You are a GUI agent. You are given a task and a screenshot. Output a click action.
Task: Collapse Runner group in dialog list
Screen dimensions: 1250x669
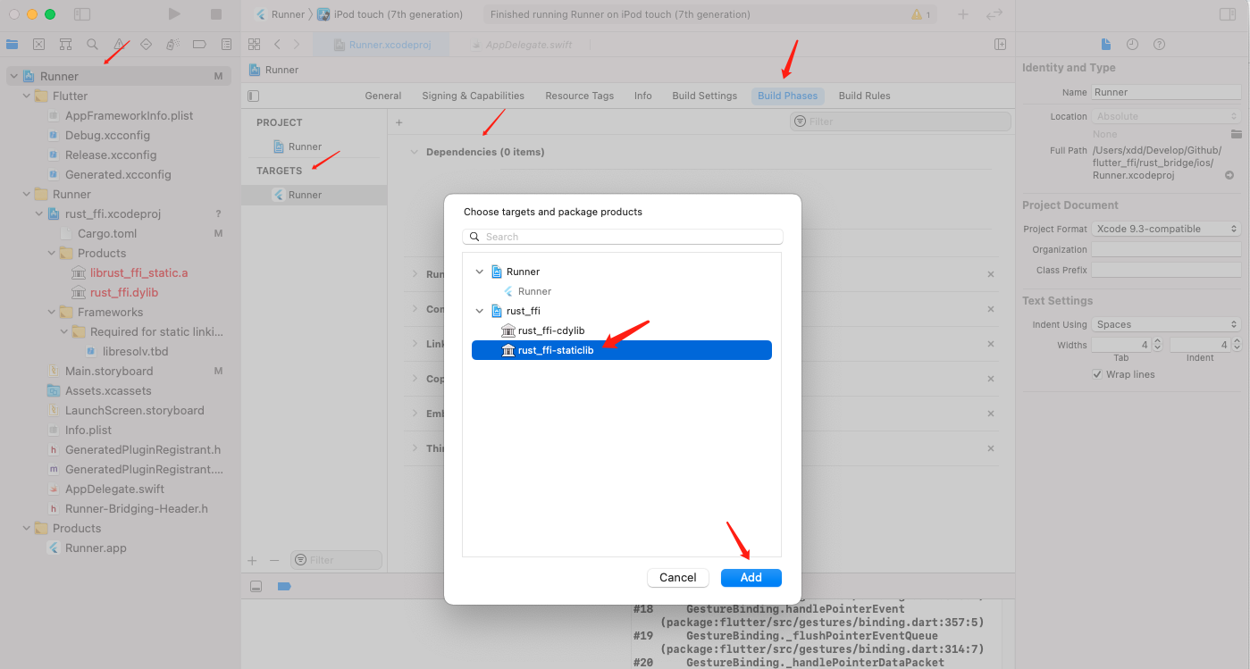[480, 272]
